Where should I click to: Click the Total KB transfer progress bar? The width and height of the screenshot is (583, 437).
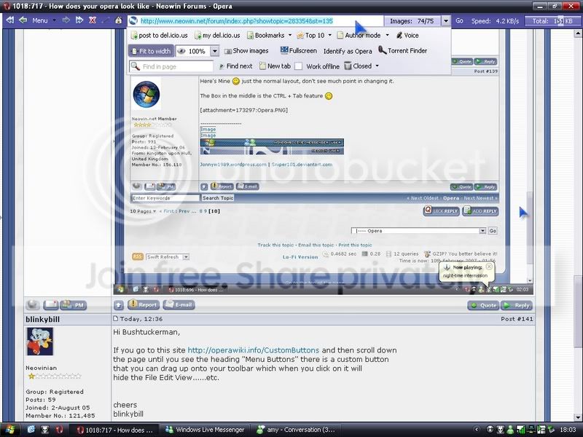point(554,20)
